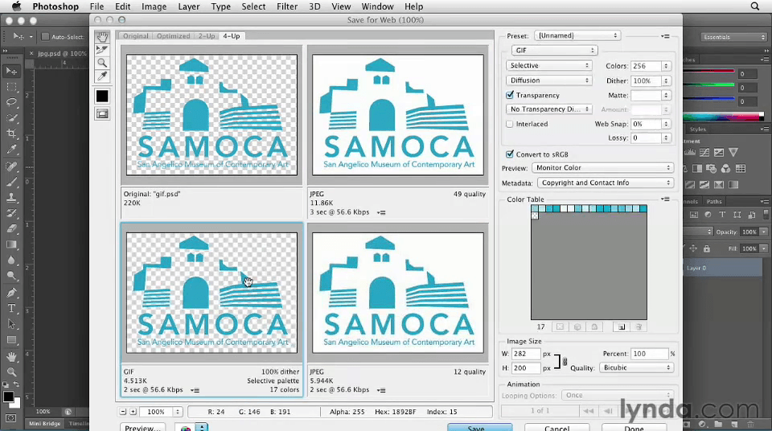Toggle Convert to sRGB checkbox
The image size is (772, 431).
tap(510, 154)
